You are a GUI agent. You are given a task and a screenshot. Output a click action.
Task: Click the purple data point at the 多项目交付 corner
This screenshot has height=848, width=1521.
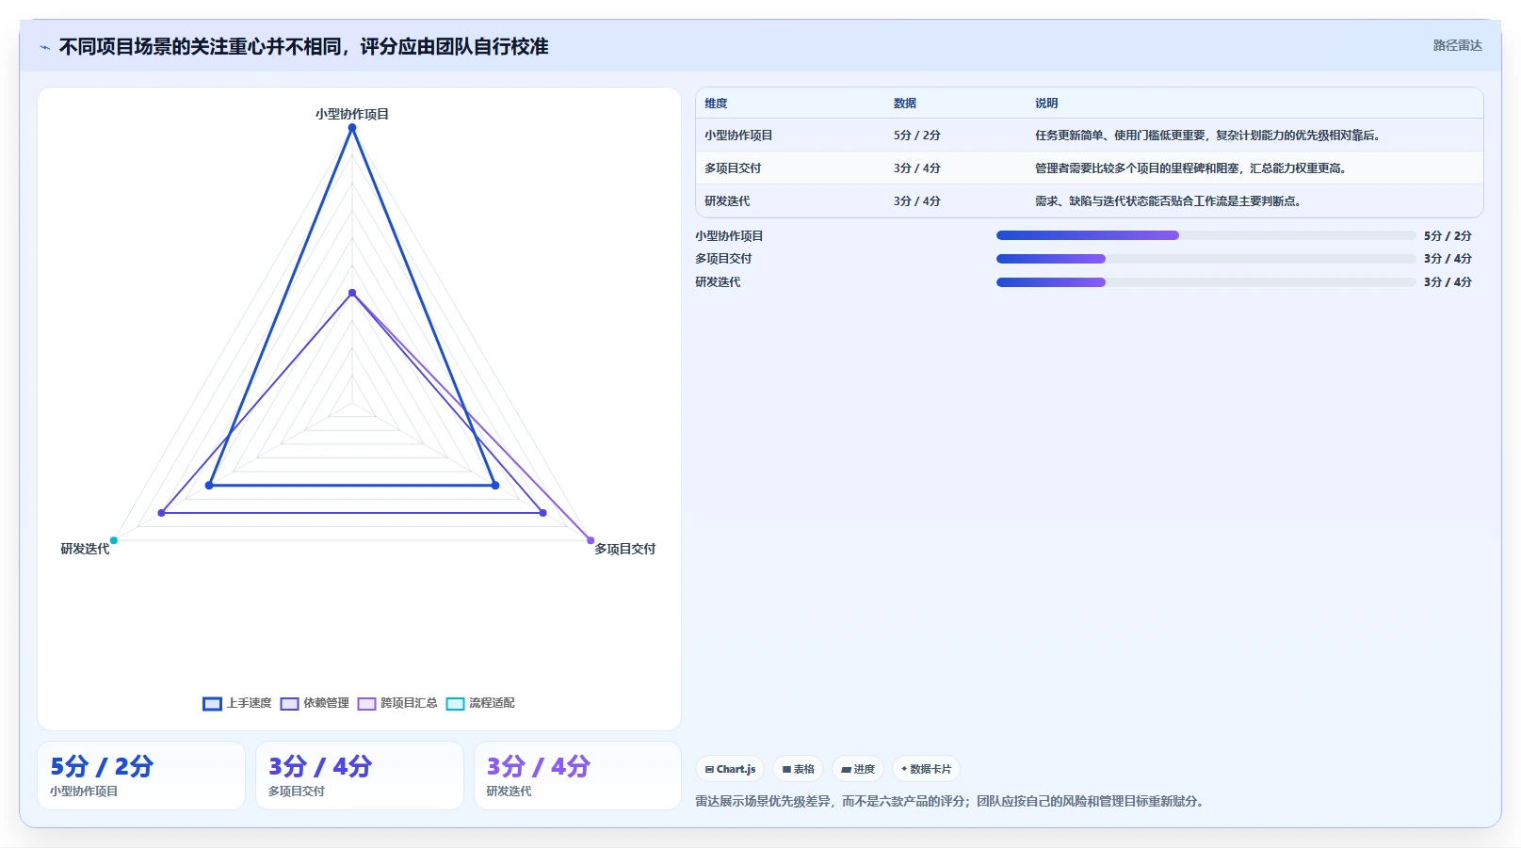[591, 540]
